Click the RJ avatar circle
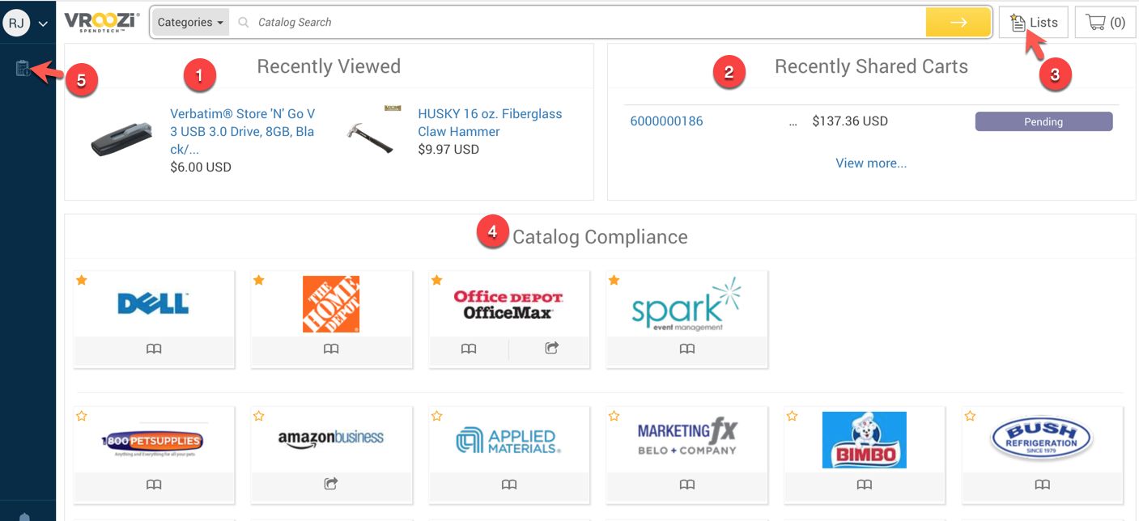 pyautogui.click(x=16, y=23)
